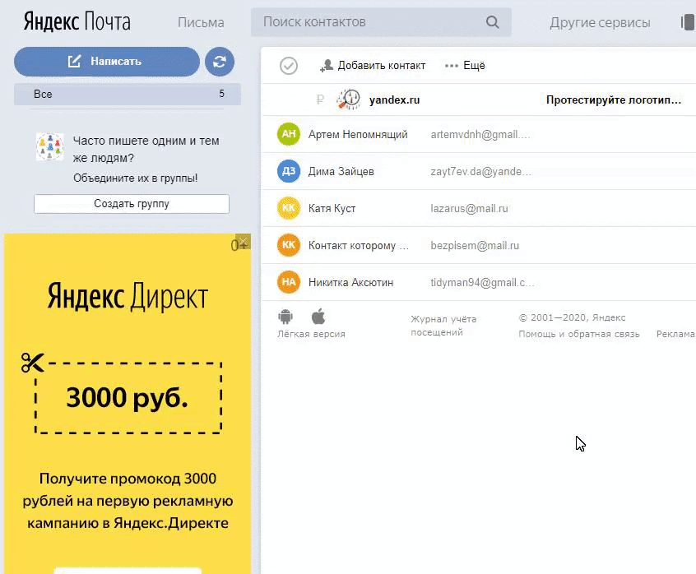
Task: Open the Лёгкая версия link
Action: click(311, 334)
